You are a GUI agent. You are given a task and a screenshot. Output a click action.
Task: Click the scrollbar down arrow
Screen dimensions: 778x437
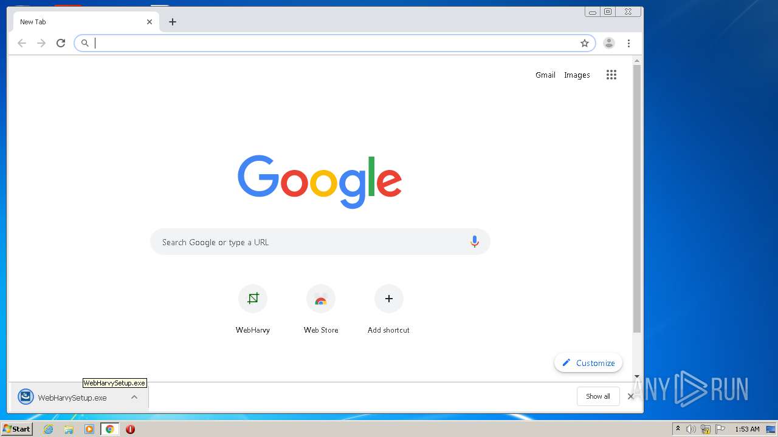(x=637, y=376)
